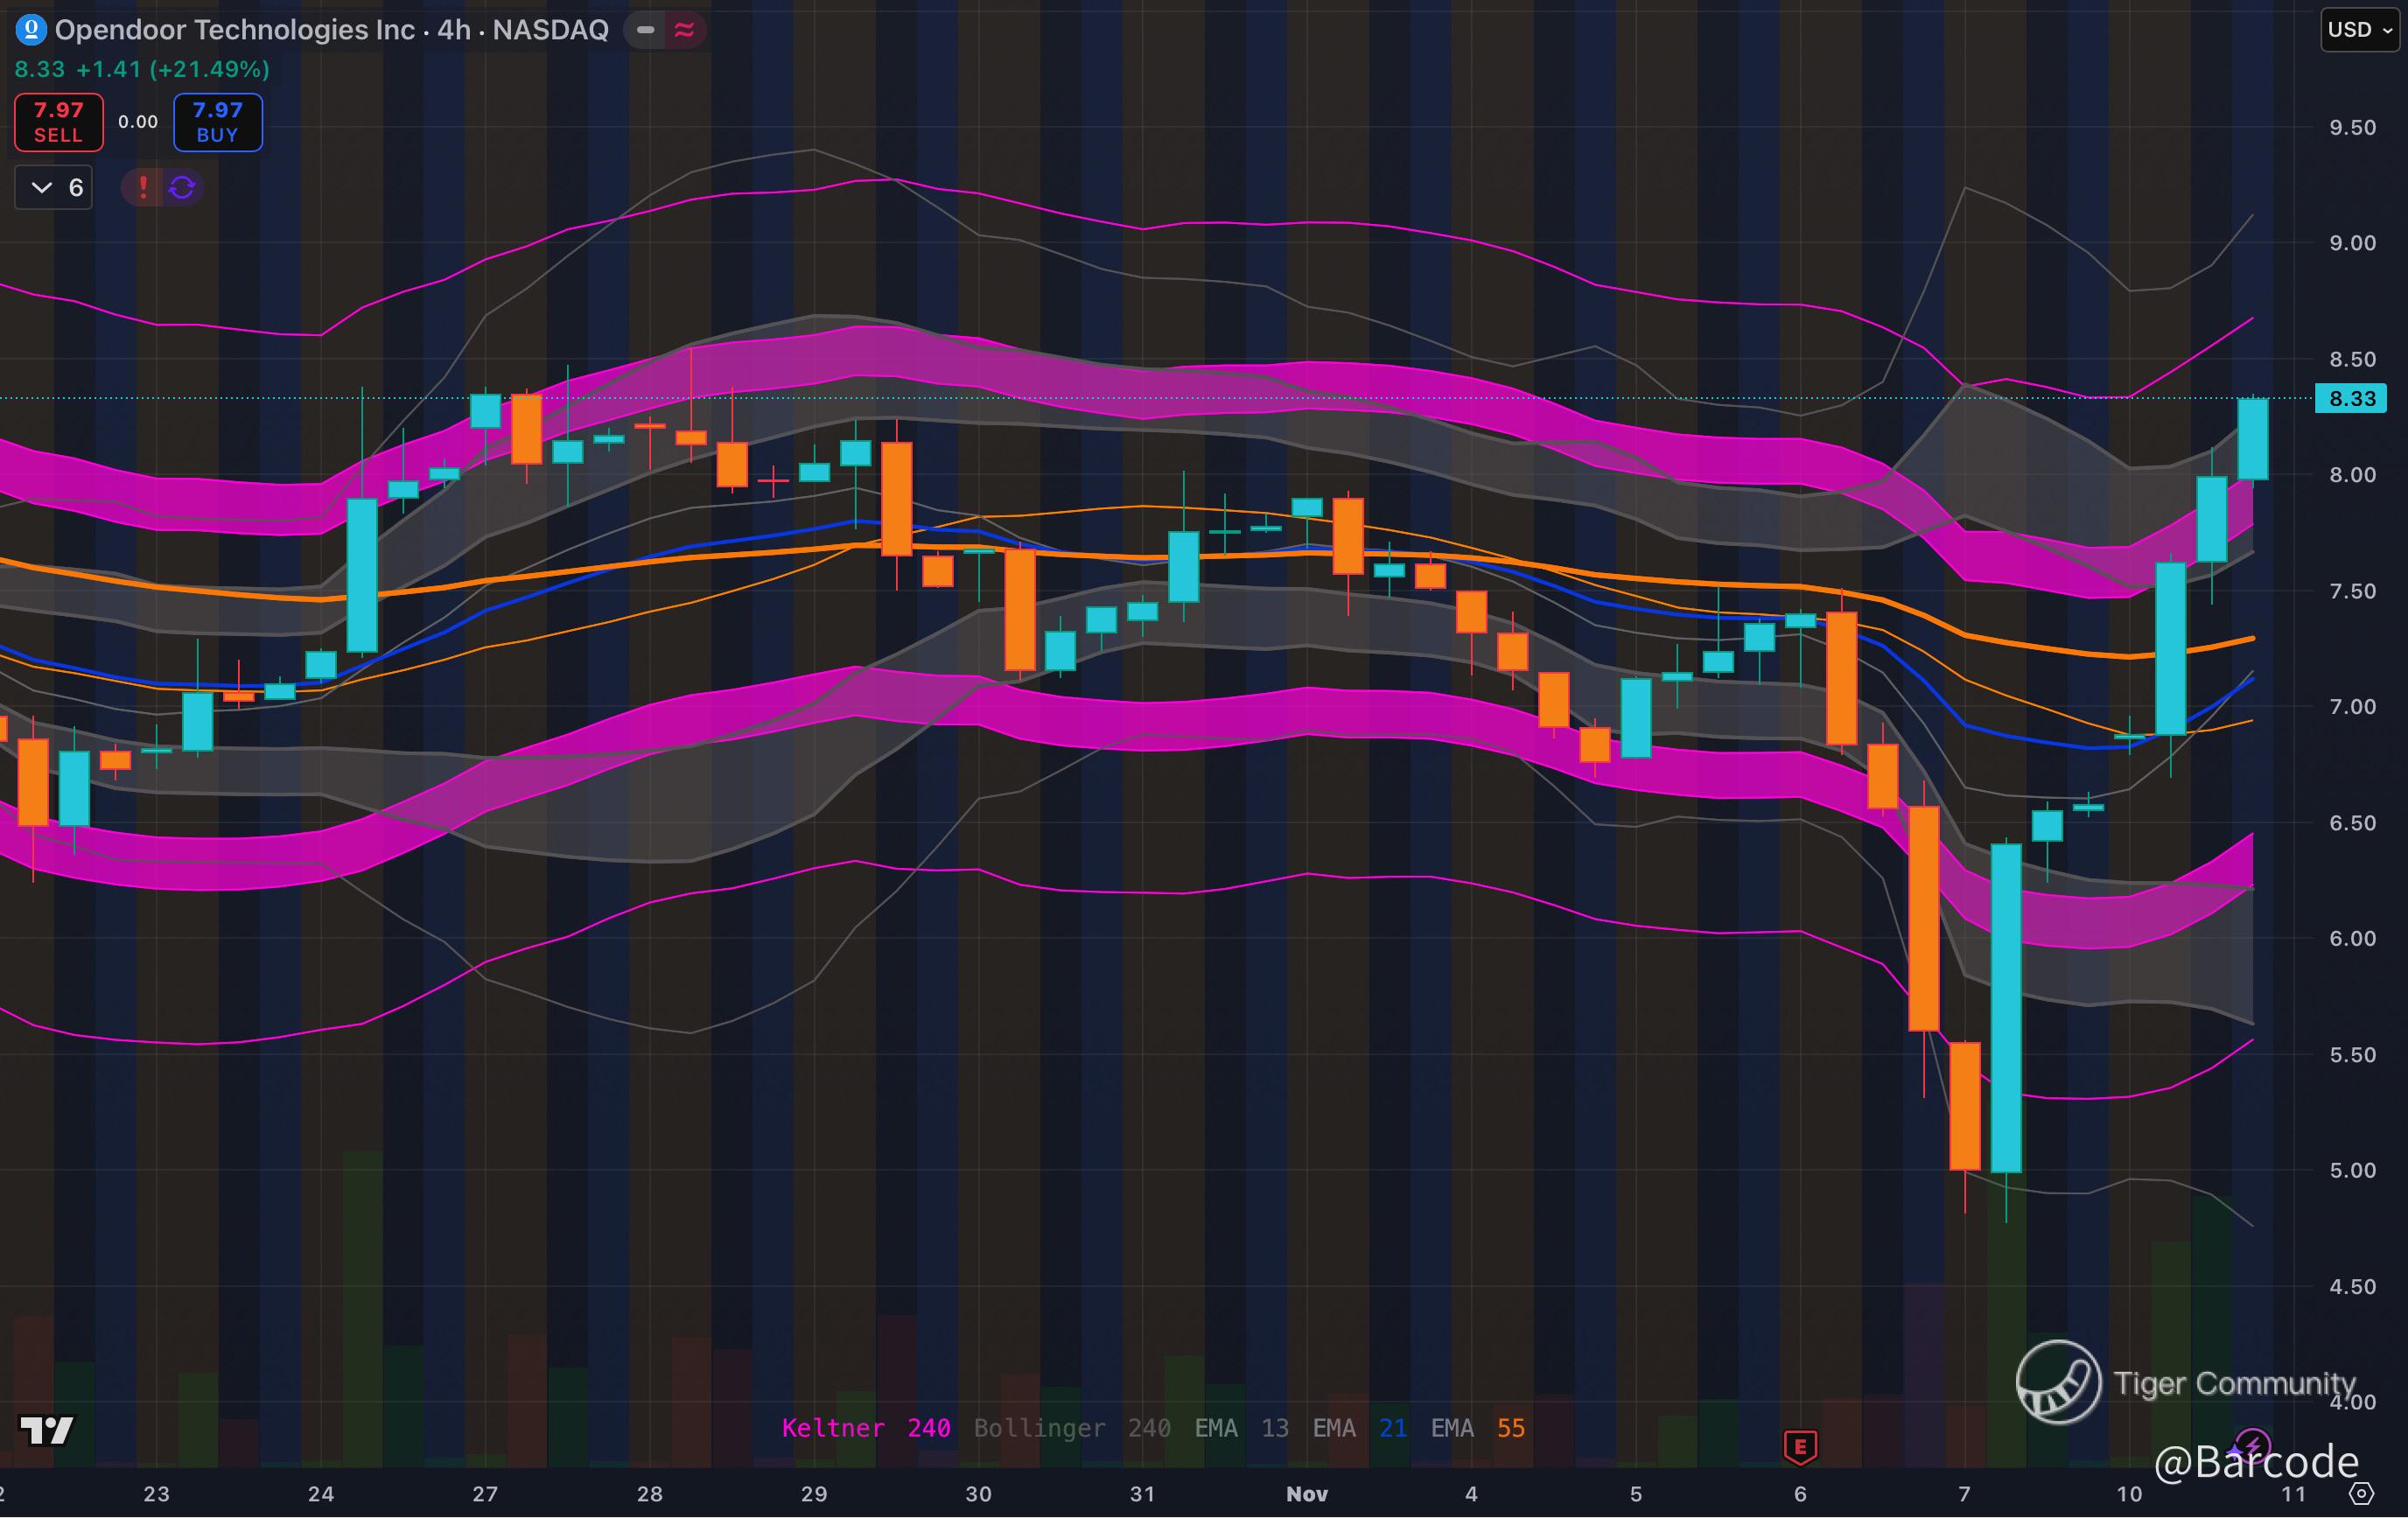Click the 27 date on time axis

pyautogui.click(x=485, y=1494)
